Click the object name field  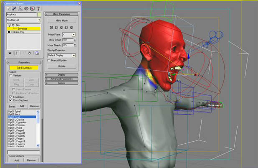point(22,15)
